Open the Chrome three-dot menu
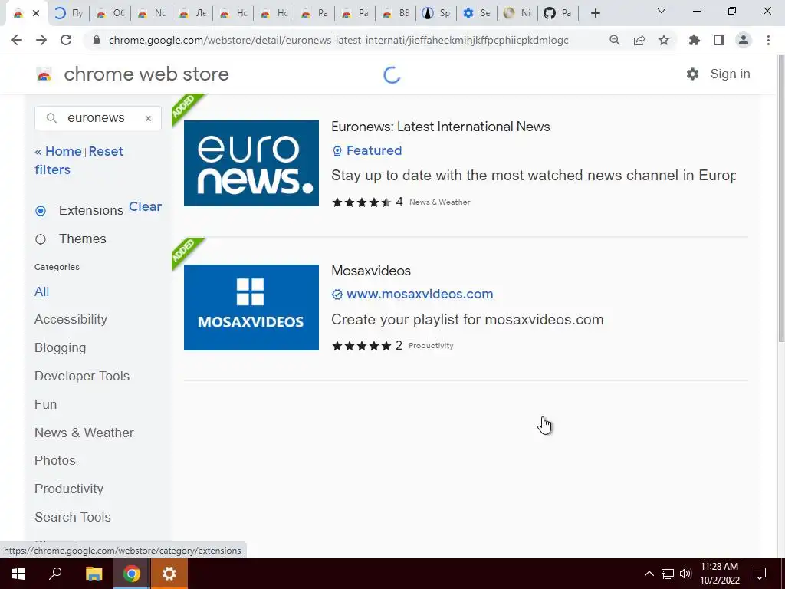 coord(768,40)
